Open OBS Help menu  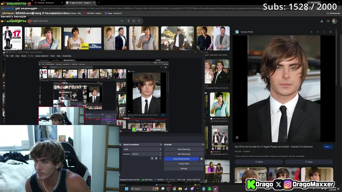pyautogui.click(x=59, y=56)
